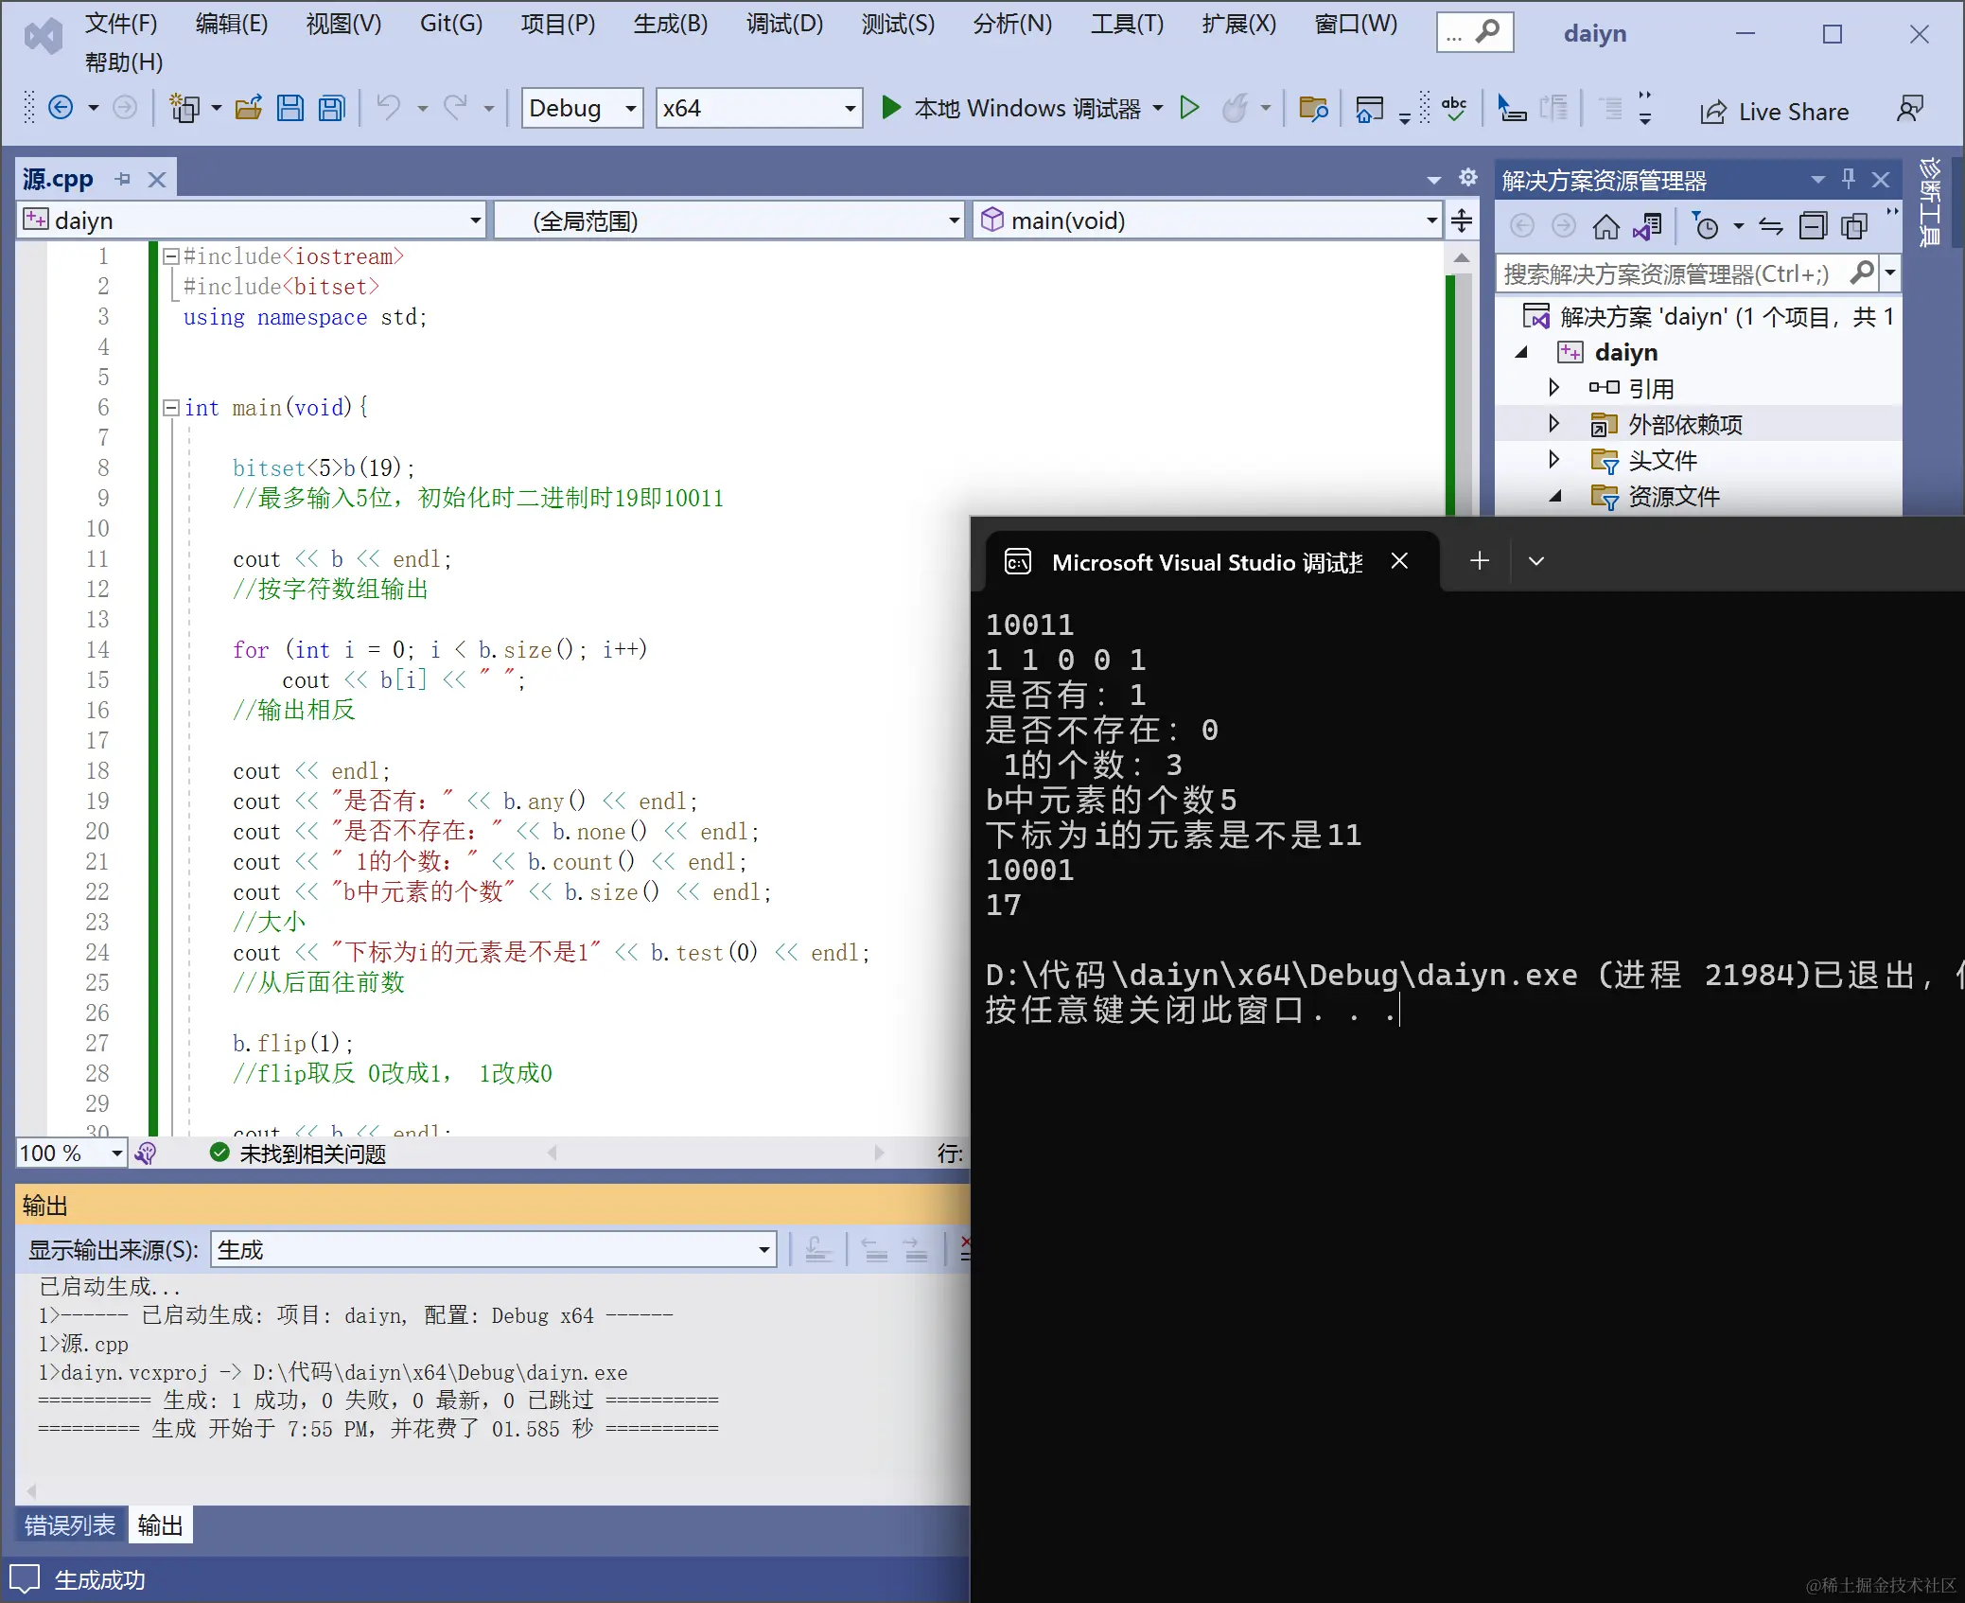Click Collapse All icon in Solution Explorer
The width and height of the screenshot is (1965, 1603).
(1812, 226)
